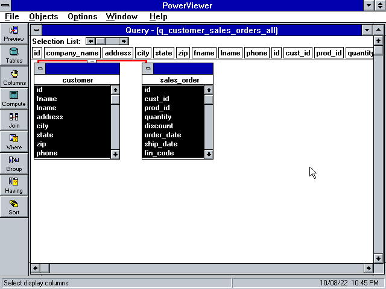Click sales_order table scroll up arrow
This screenshot has width=386, height=289.
pos(209,90)
